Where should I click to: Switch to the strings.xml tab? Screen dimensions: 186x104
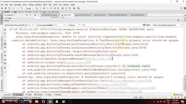click(101, 15)
